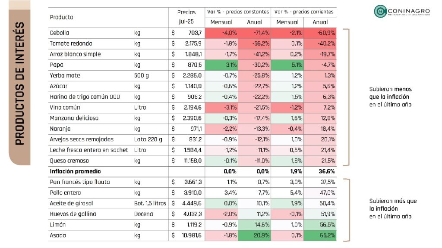This screenshot has height=248, width=442.
Task: Select 'Var % - precios constantes' header
Action: 238,12
